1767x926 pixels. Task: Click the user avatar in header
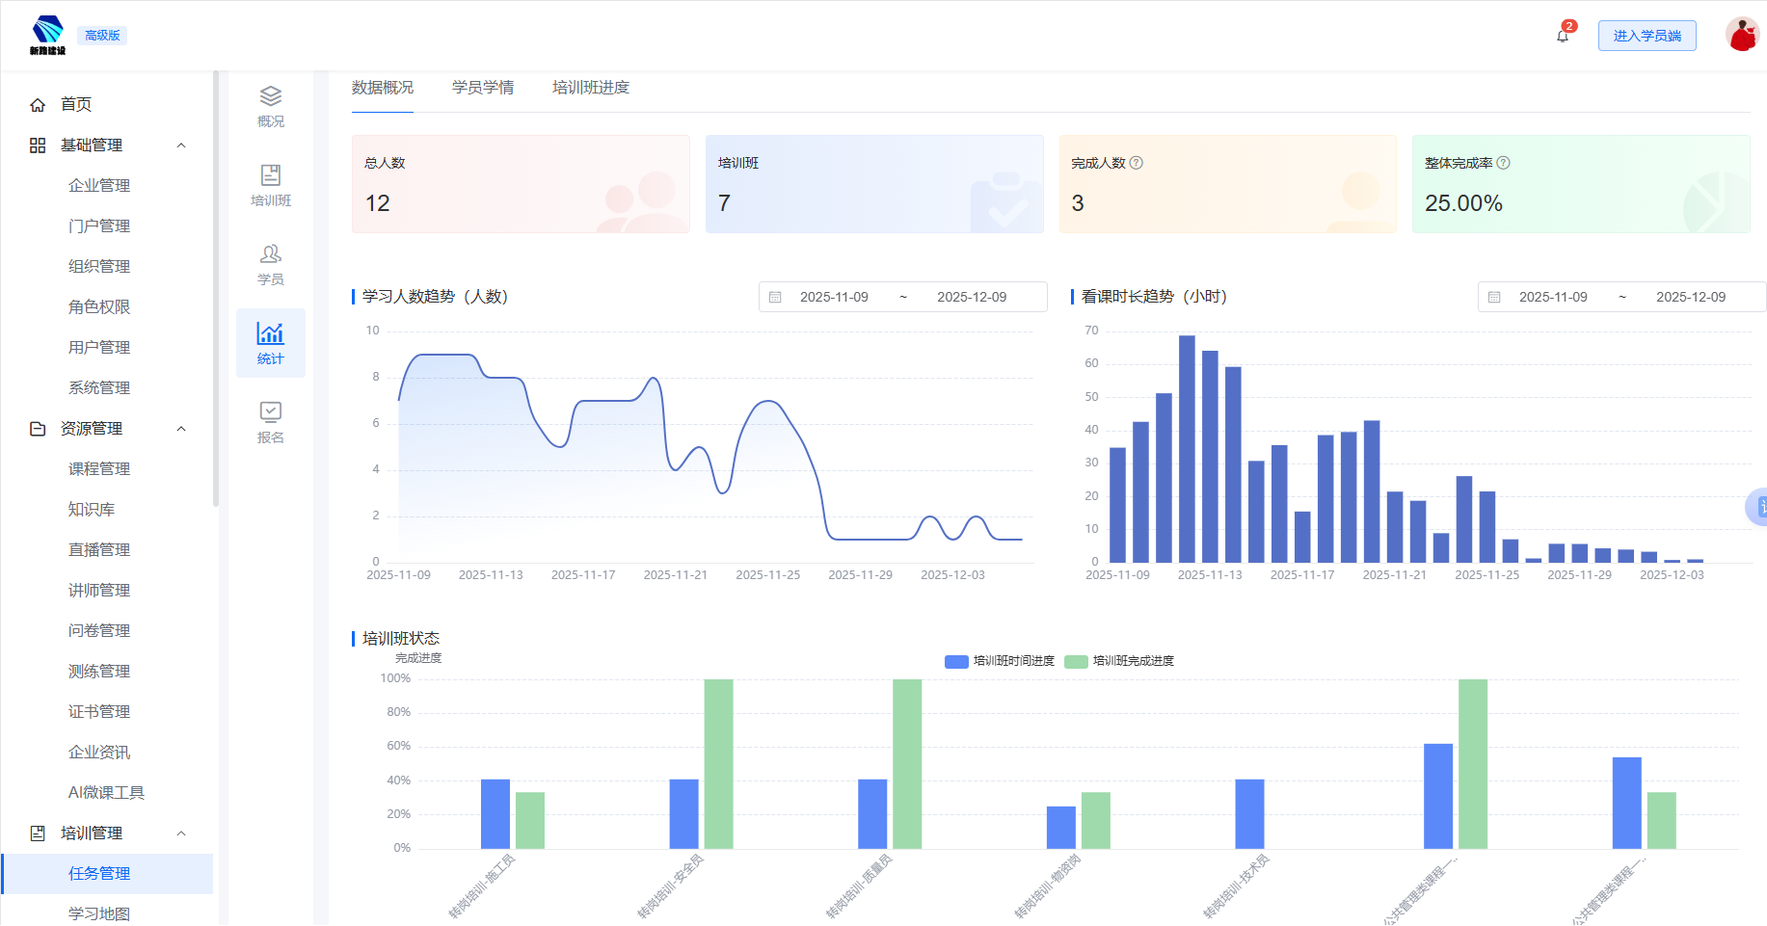pos(1742,36)
